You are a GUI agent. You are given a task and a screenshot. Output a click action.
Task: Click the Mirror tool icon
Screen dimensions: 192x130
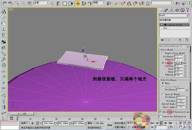pyautogui.click(x=178, y=4)
